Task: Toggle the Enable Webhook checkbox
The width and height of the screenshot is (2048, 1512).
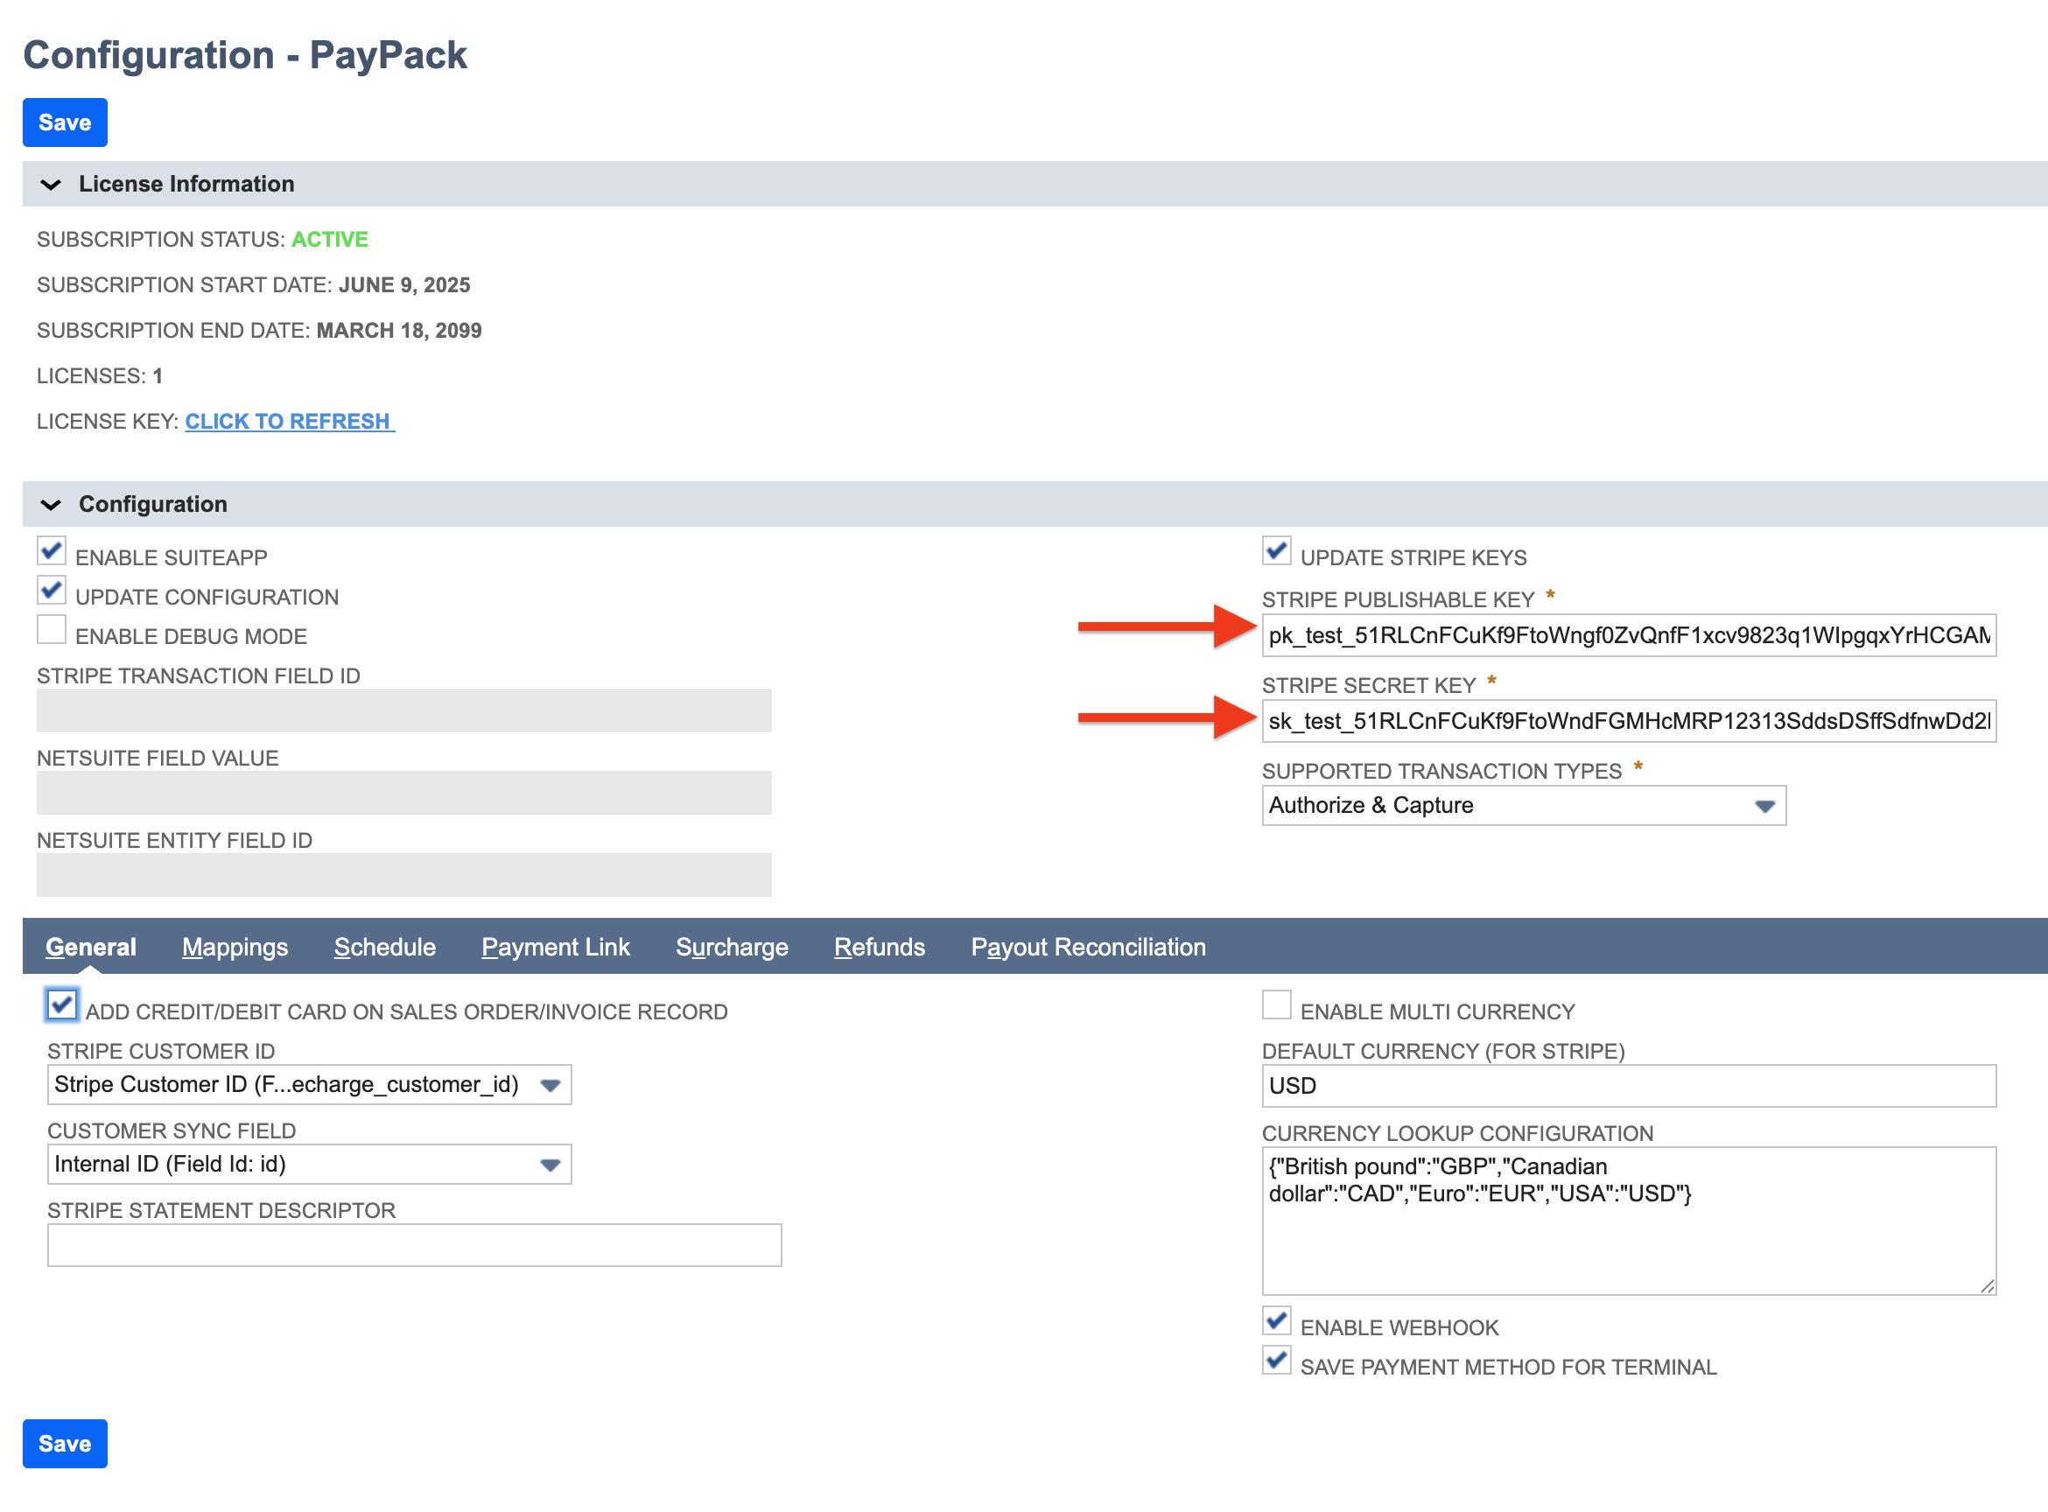Action: [1276, 1320]
